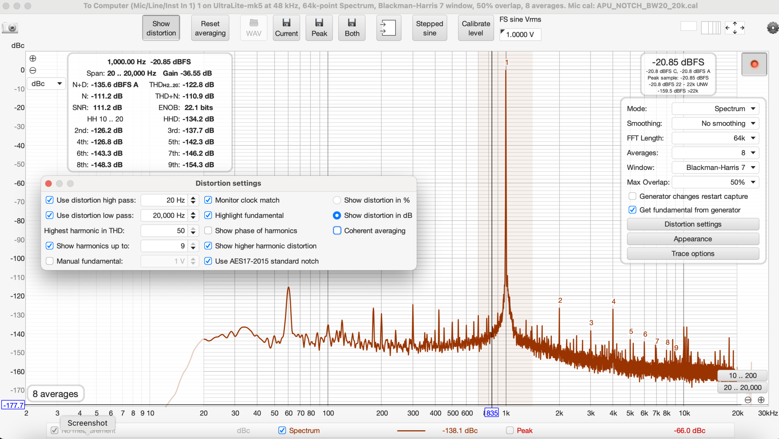
Task: Click the Screenshot tooltip label
Action: click(87, 423)
